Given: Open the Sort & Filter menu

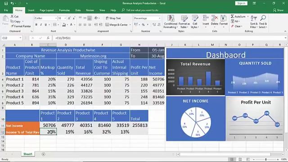Looking at the screenshot, I should click(x=254, y=22).
